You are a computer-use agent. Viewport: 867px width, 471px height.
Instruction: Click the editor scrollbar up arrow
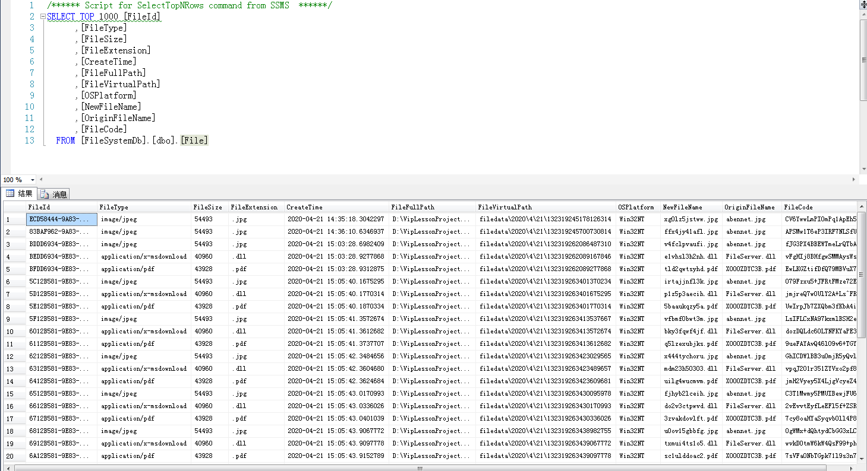tap(863, 13)
